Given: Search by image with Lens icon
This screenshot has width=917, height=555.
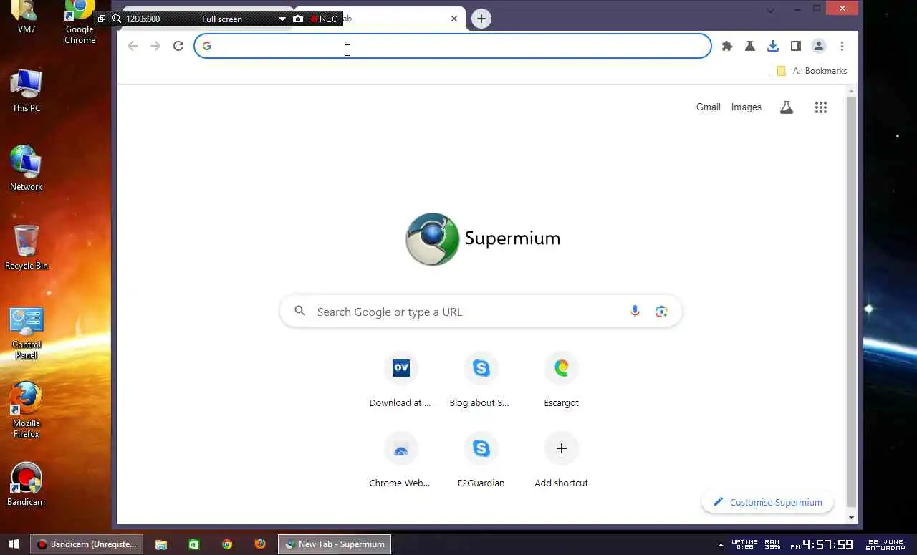Looking at the screenshot, I should (x=661, y=312).
